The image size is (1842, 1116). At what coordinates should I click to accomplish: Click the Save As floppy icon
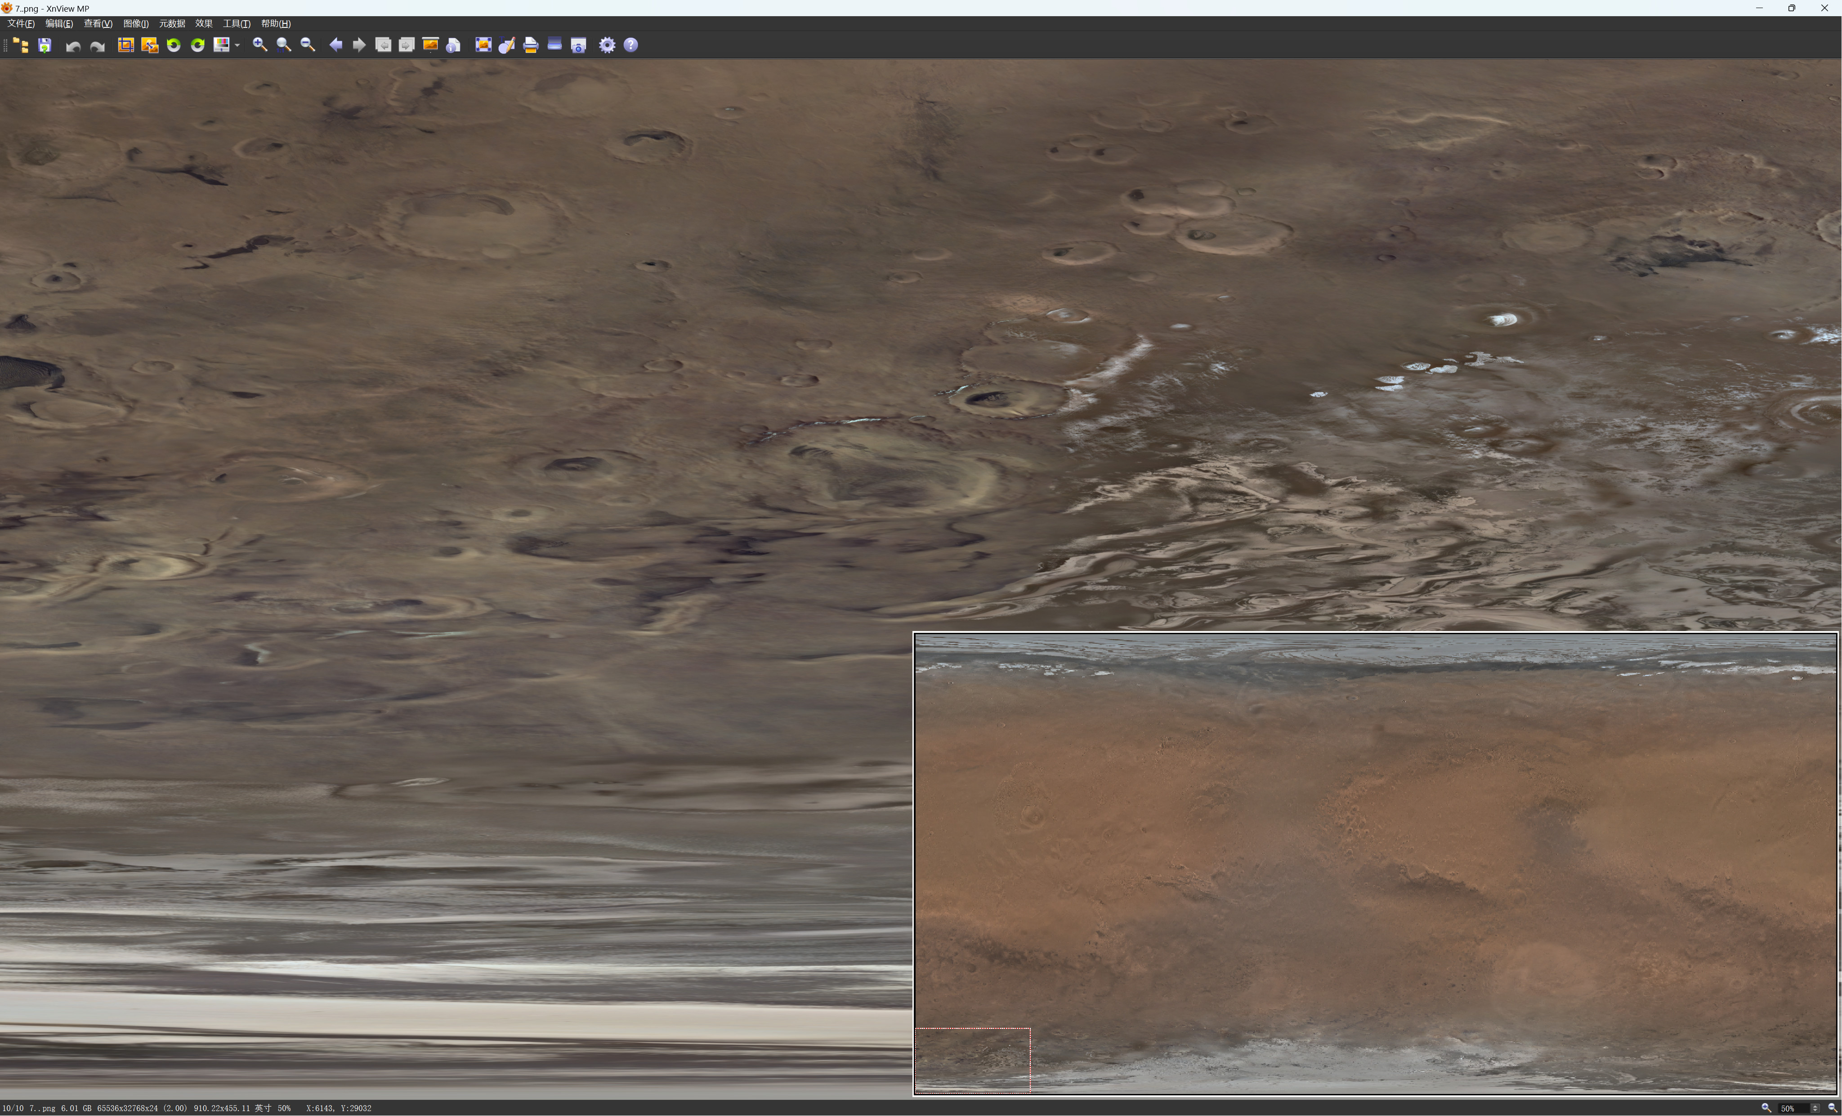pyautogui.click(x=45, y=45)
